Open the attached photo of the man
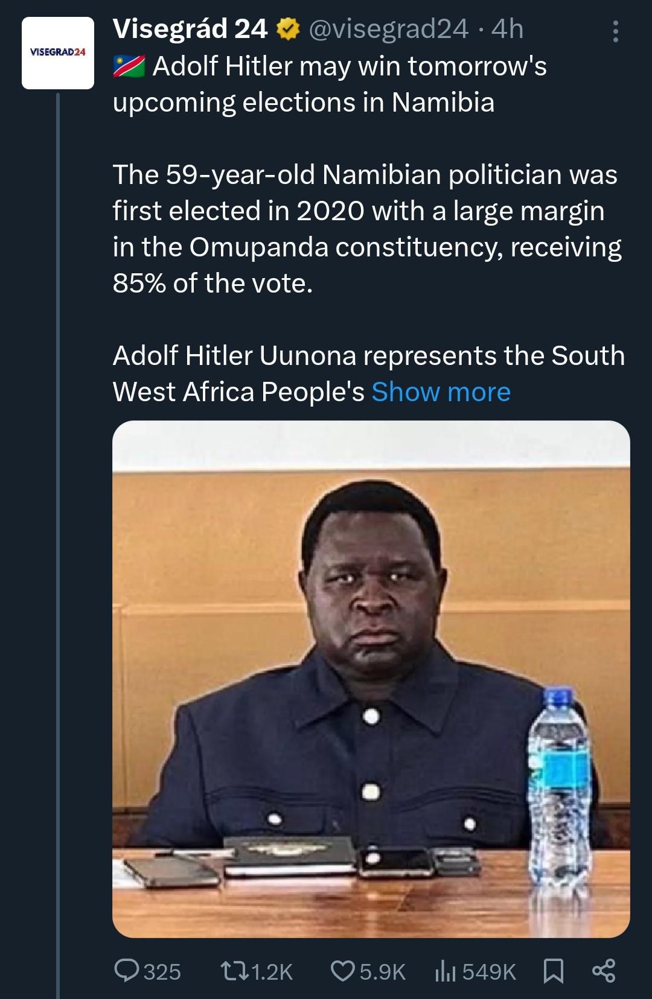This screenshot has width=652, height=999. pos(371,679)
